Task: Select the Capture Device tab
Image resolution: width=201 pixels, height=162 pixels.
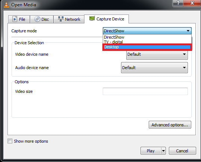Action: pos(106,19)
